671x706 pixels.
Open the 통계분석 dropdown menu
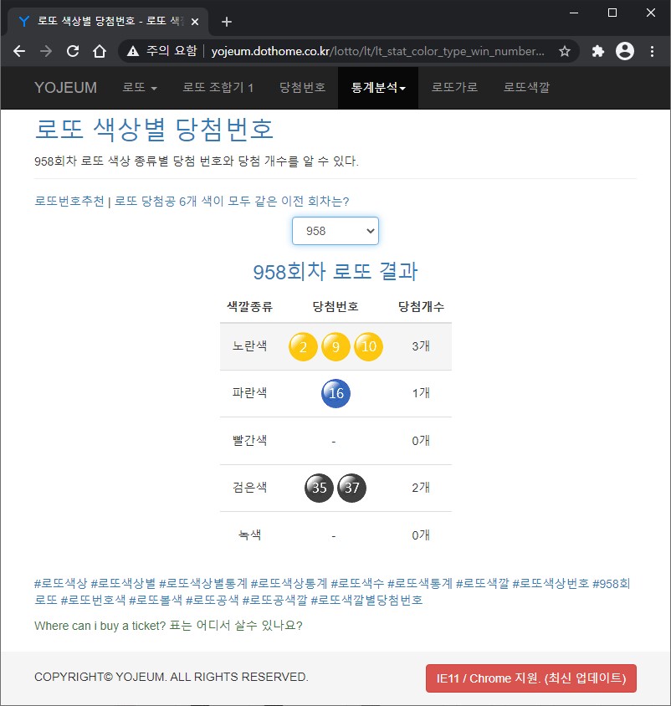click(378, 87)
